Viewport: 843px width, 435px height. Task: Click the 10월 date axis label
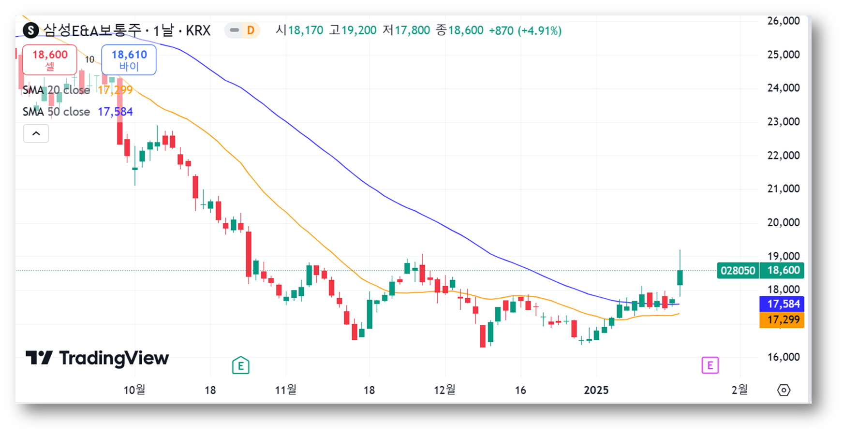134,390
